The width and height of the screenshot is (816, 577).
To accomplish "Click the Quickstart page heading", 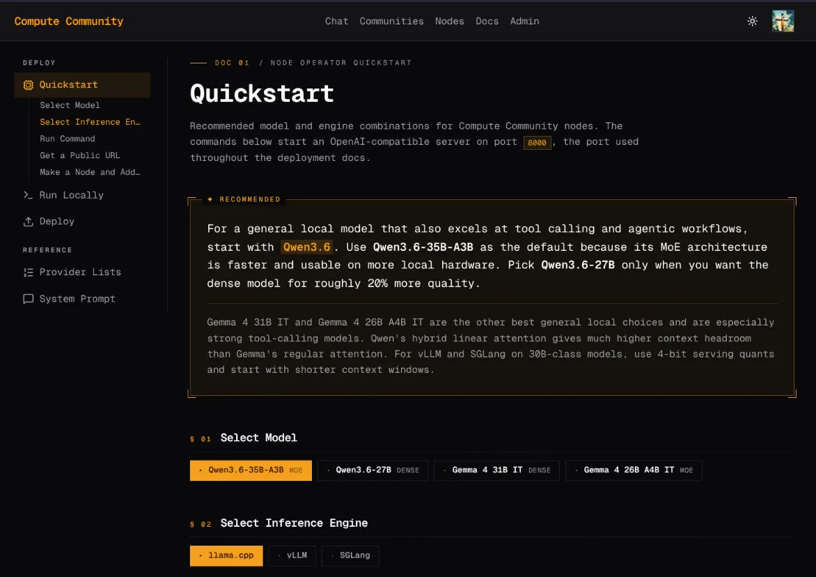I will pyautogui.click(x=262, y=94).
